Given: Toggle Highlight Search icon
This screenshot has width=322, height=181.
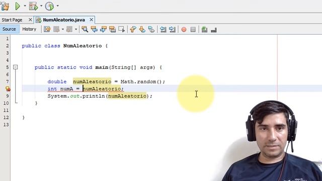Looking at the screenshot, I should pos(112,29).
